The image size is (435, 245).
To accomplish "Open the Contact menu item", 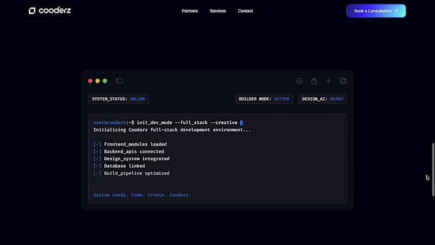I will click(x=245, y=11).
